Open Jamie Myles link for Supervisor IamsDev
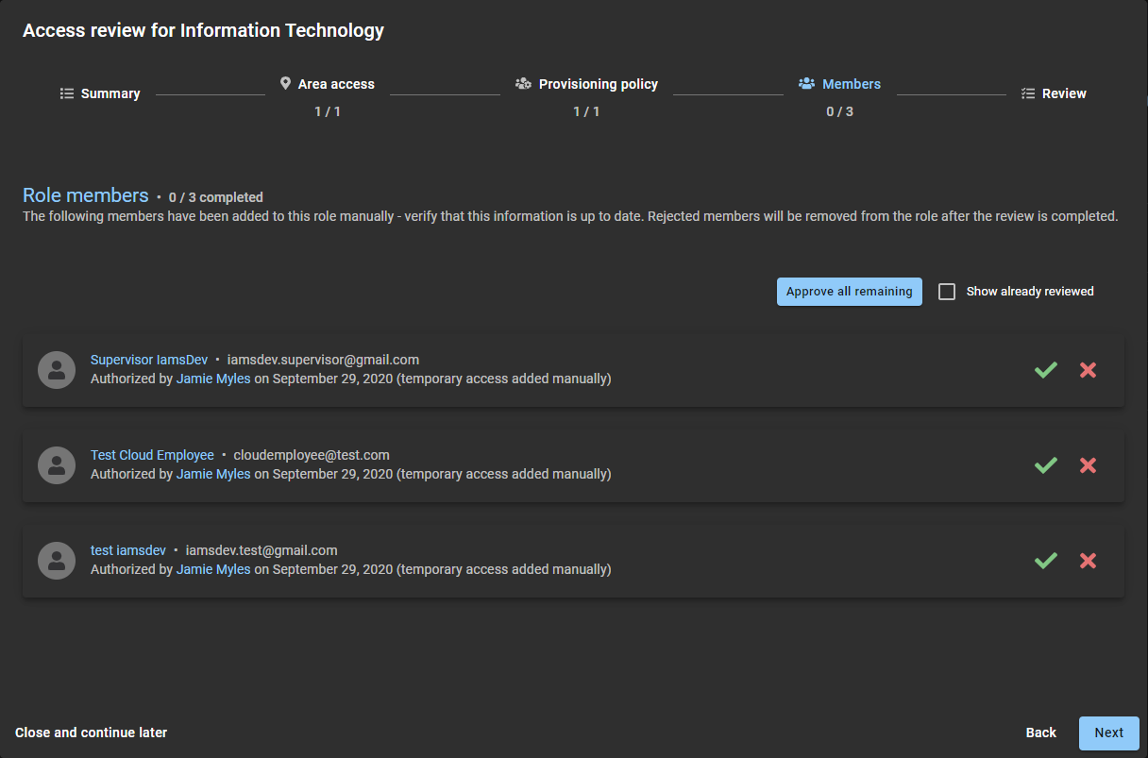Viewport: 1148px width, 758px height. [213, 379]
